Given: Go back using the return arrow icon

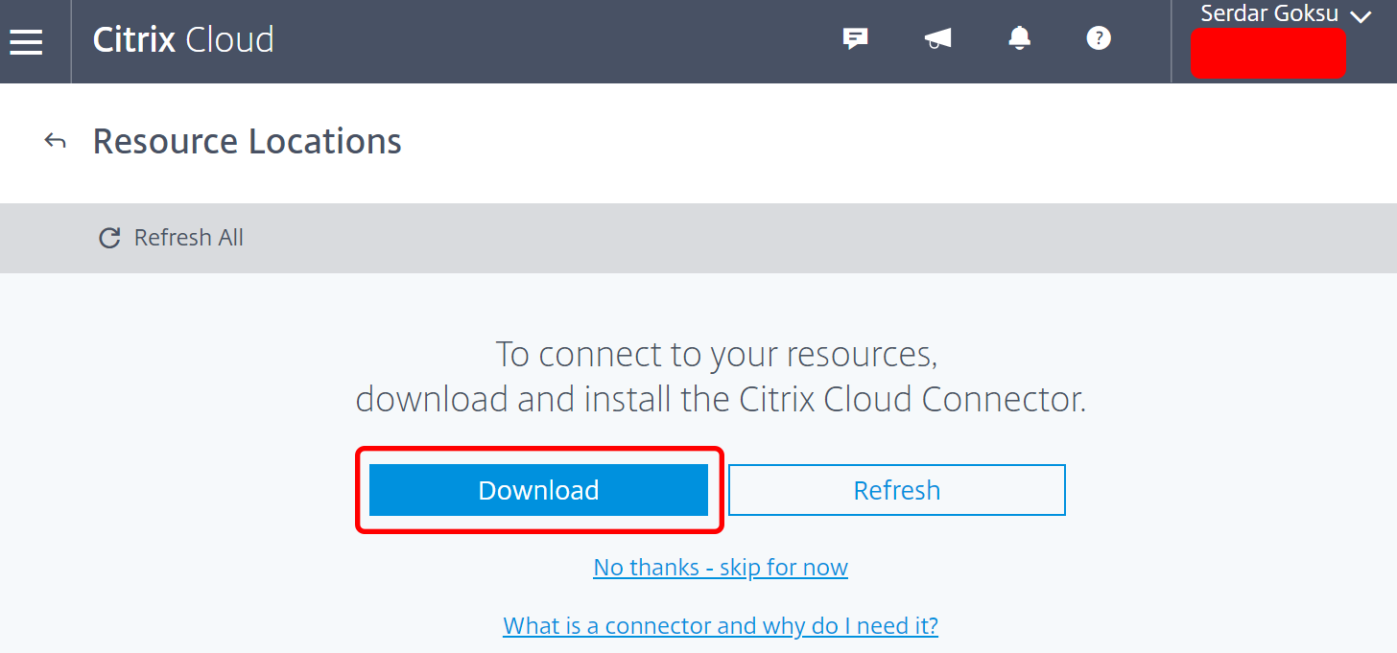Looking at the screenshot, I should click(x=56, y=142).
